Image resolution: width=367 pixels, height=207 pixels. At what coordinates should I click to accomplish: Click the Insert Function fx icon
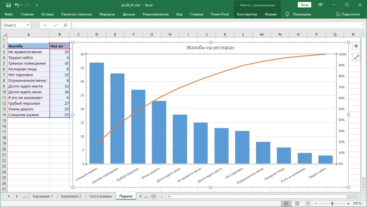[65, 25]
